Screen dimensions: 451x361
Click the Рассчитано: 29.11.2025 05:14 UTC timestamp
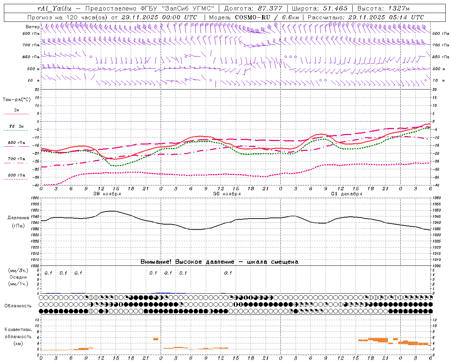(366, 17)
